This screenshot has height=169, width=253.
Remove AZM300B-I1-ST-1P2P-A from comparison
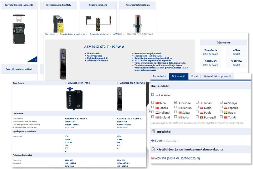click(65, 83)
